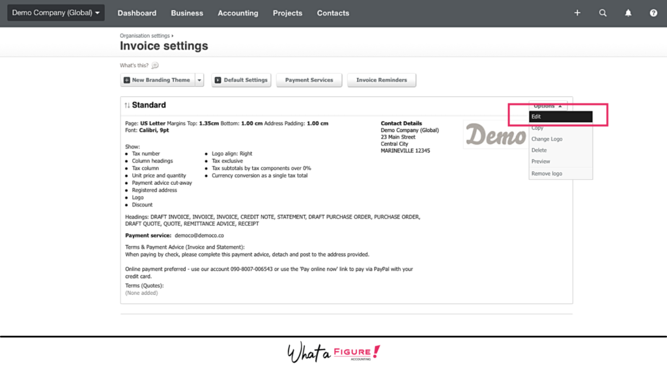Screen dimensions: 667x375
Task: Click the Payment Services button
Action: (309, 80)
